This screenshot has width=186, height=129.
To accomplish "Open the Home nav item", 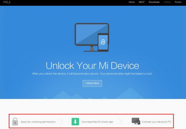I will click(132, 2).
